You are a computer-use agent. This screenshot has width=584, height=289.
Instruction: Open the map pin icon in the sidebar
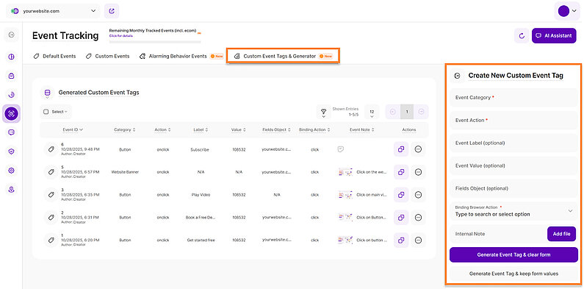11,190
